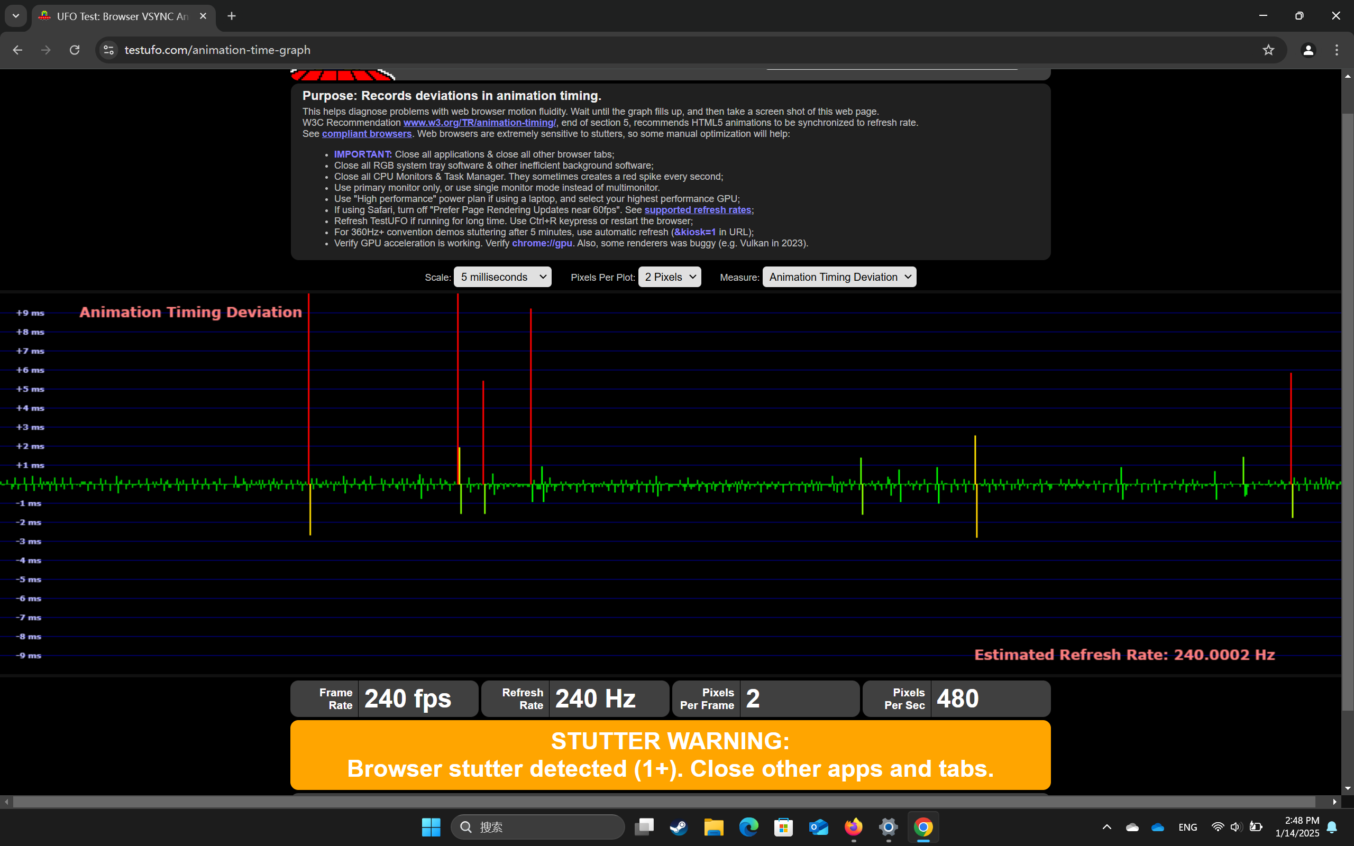Open Firefox from the taskbar
Screen dimensions: 1354x846
[853, 827]
